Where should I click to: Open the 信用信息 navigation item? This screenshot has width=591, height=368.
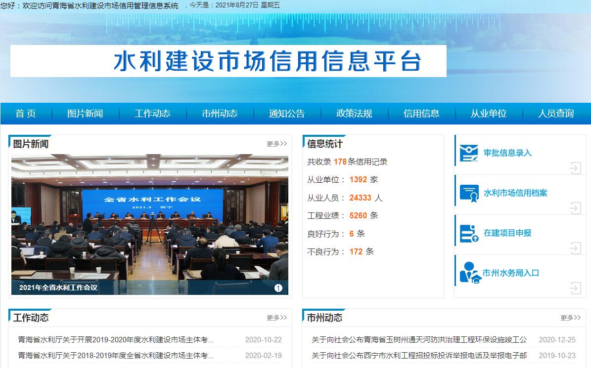(x=421, y=114)
